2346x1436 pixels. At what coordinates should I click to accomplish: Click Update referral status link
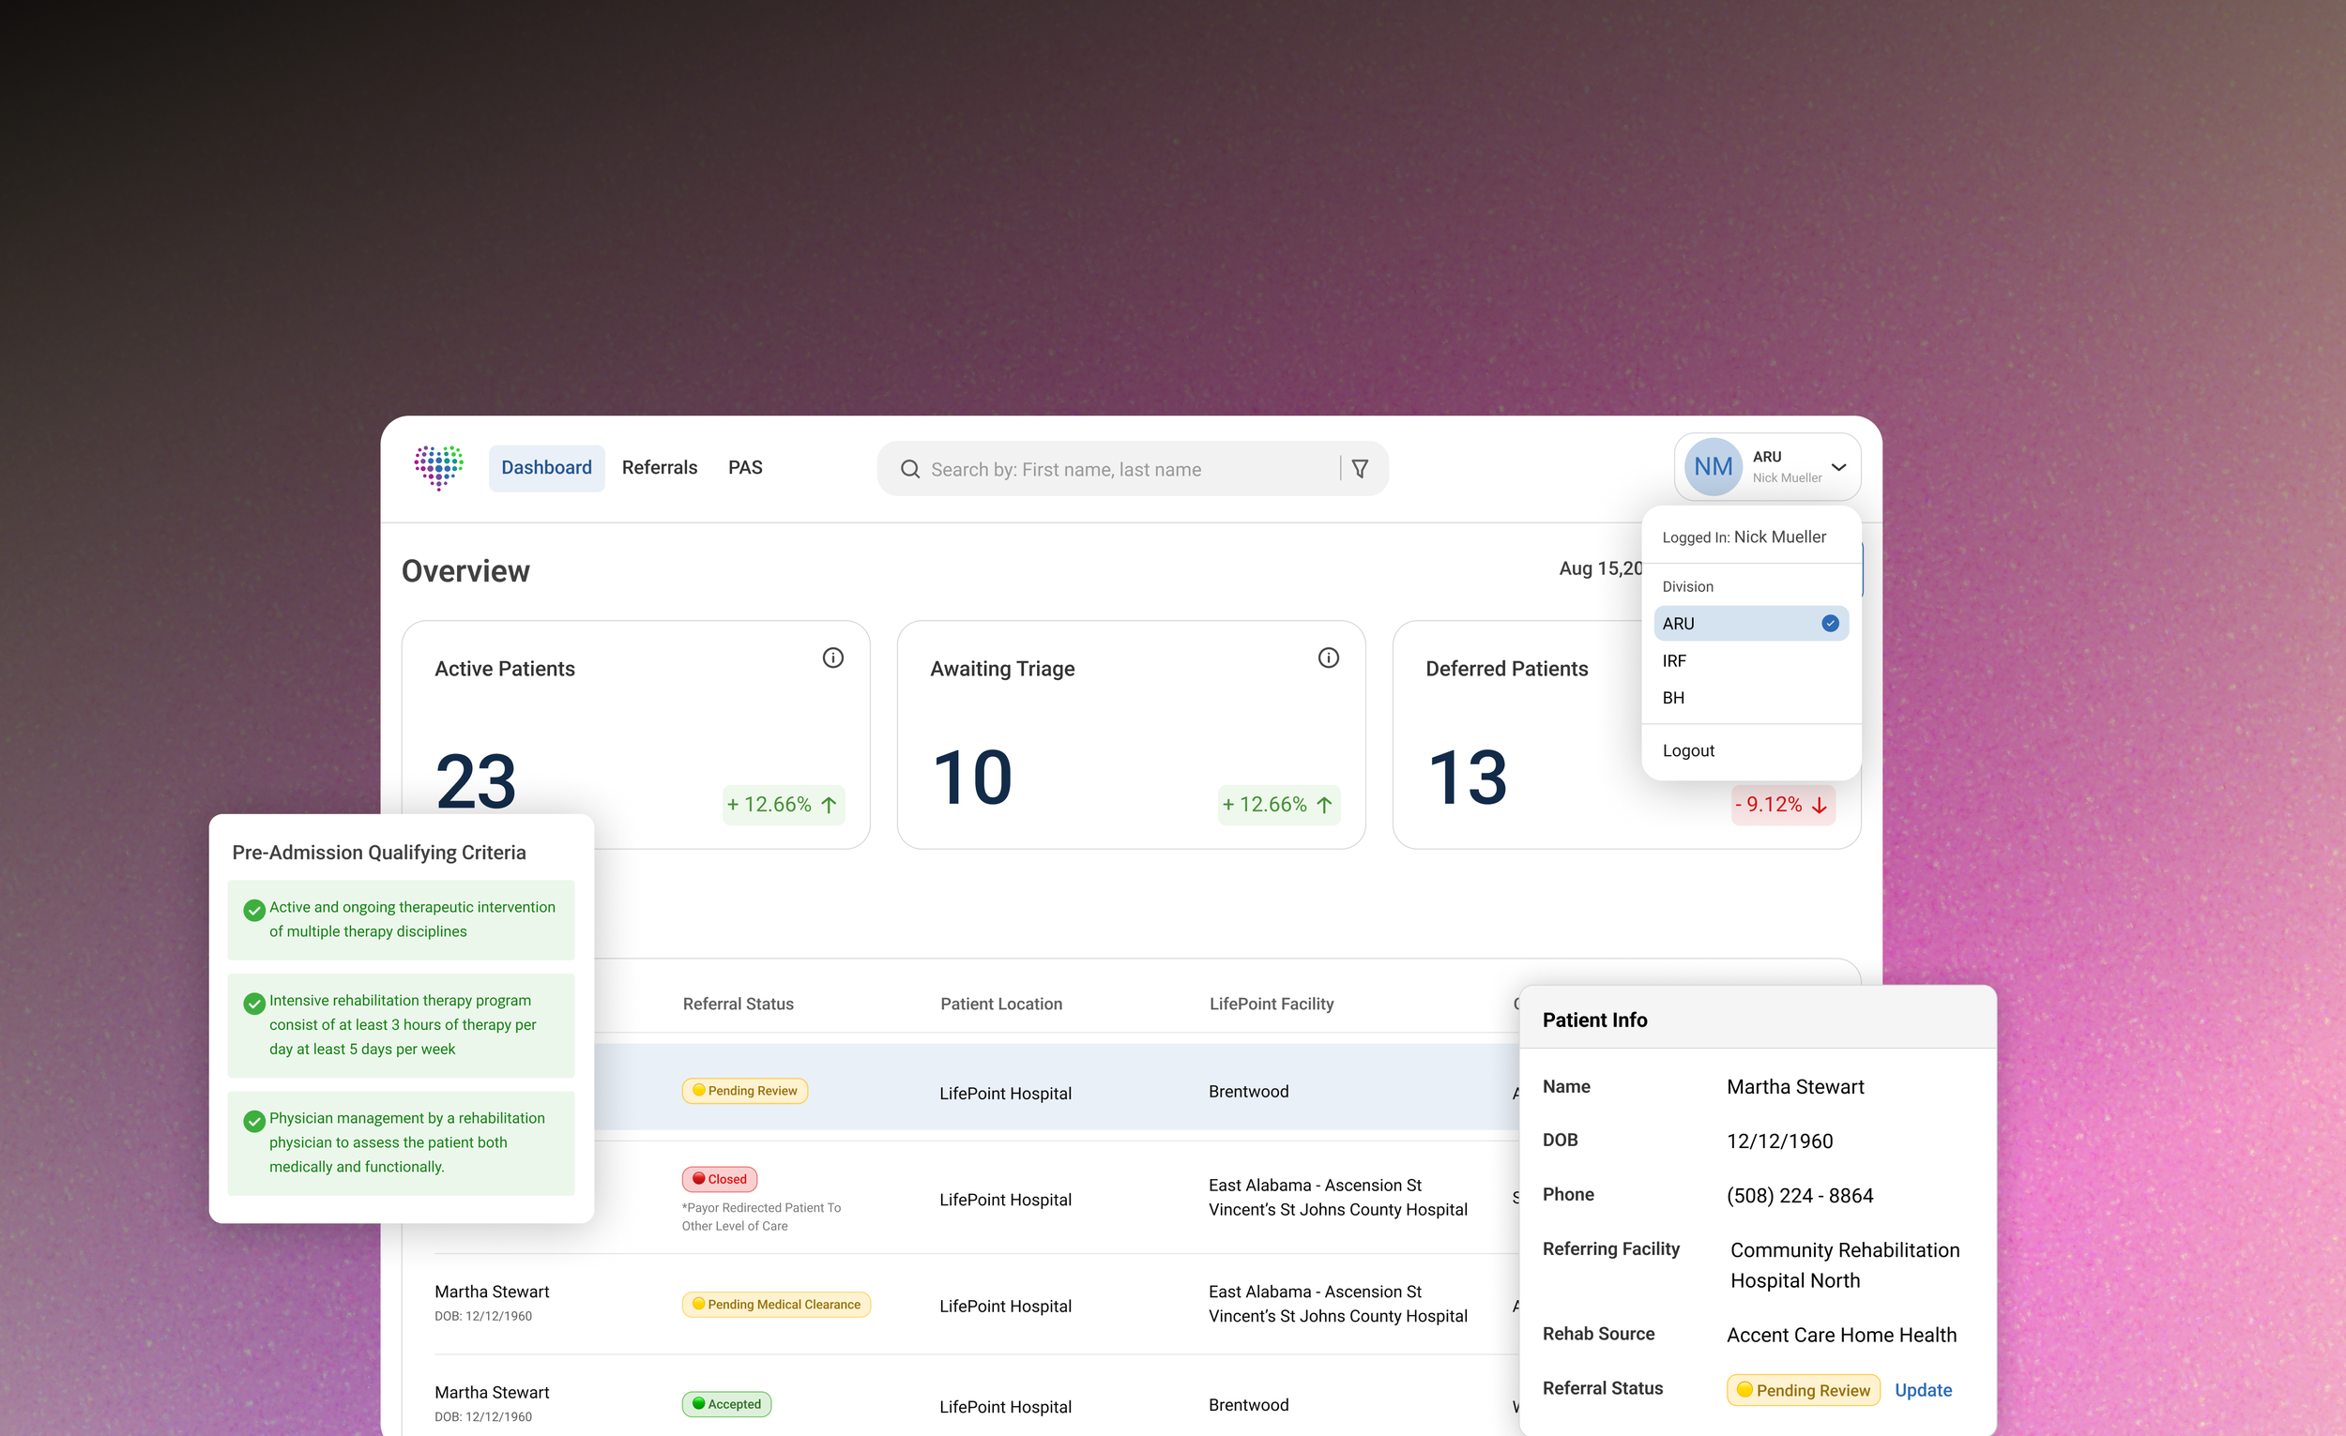[1922, 1389]
